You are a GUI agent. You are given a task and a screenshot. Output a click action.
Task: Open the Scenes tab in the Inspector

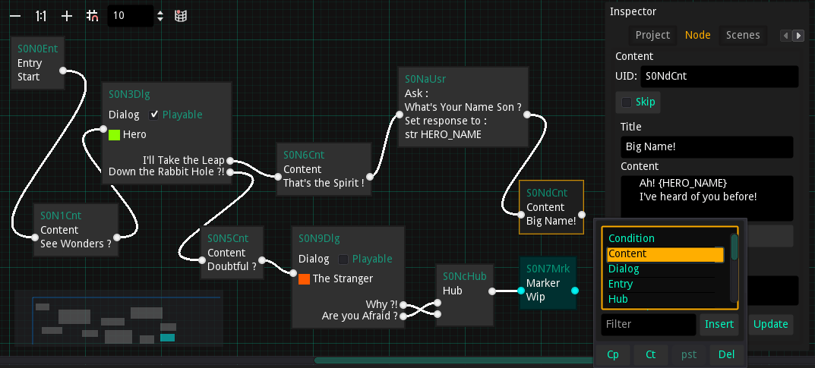tap(743, 35)
